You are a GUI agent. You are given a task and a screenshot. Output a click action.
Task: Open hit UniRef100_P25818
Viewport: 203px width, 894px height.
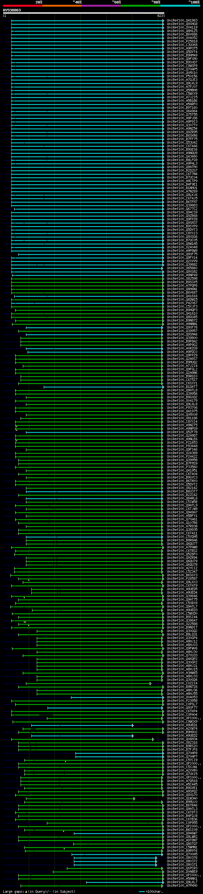coord(182,41)
